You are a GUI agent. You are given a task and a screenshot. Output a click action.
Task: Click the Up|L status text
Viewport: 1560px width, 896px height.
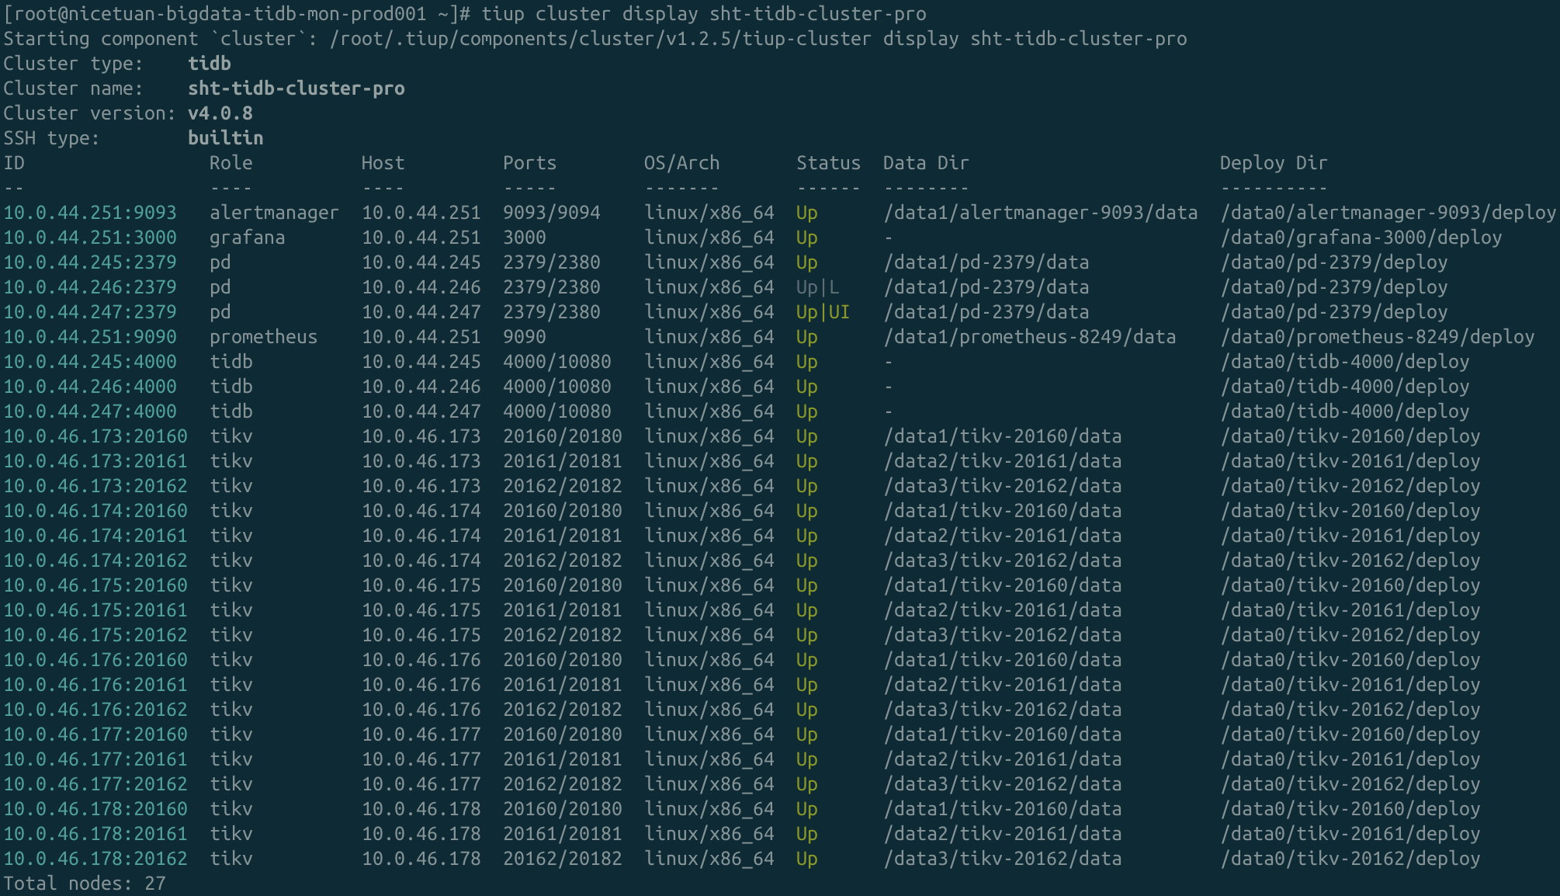click(x=818, y=287)
